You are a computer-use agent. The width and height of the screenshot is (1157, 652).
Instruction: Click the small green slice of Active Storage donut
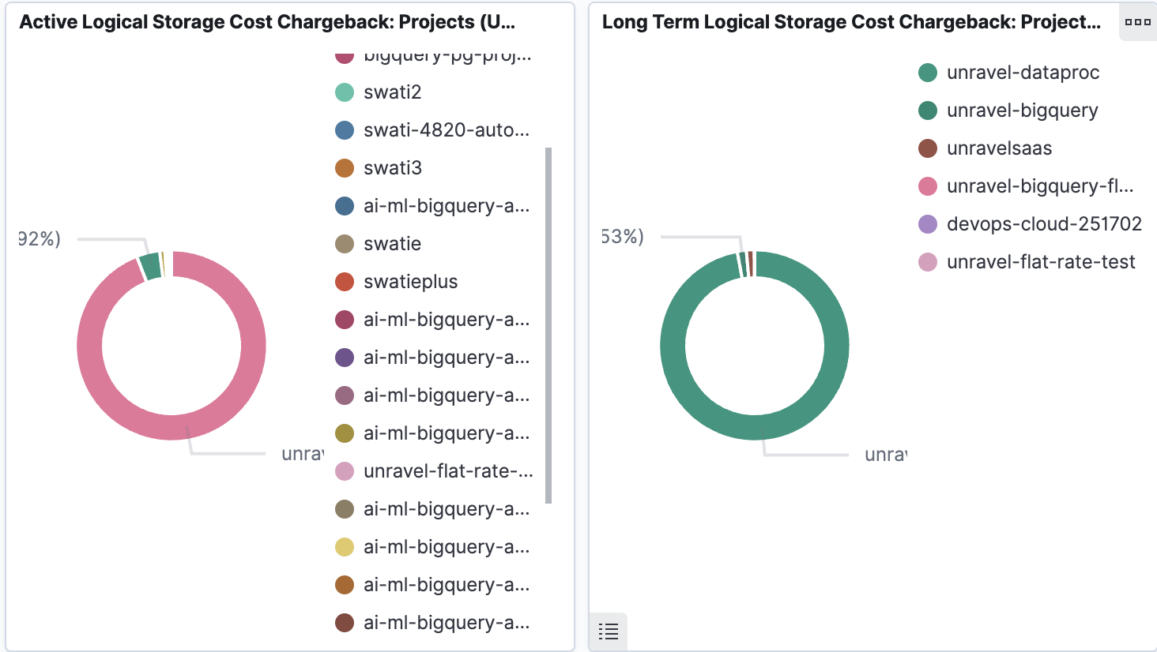click(150, 267)
